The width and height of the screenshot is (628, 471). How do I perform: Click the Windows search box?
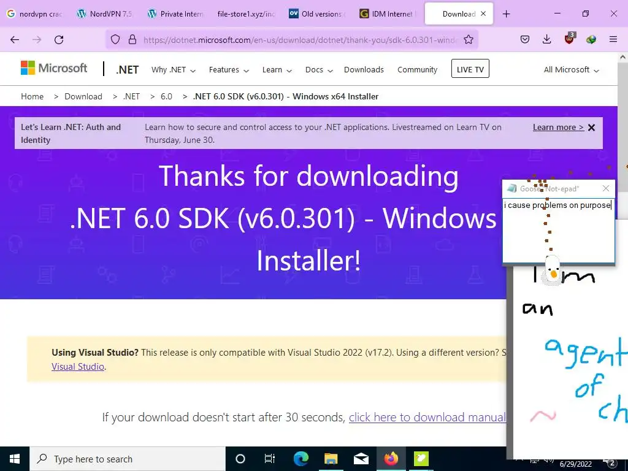(x=128, y=459)
